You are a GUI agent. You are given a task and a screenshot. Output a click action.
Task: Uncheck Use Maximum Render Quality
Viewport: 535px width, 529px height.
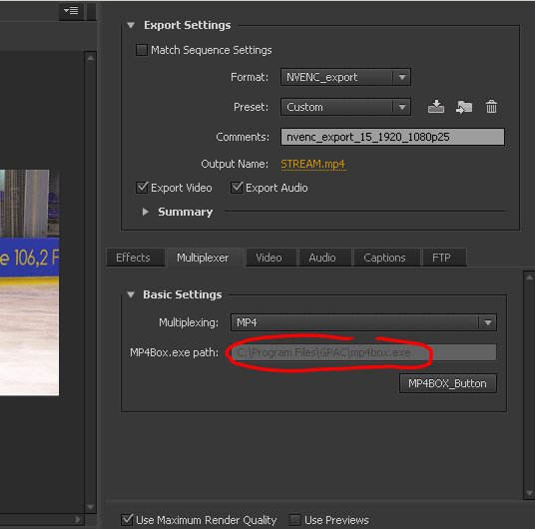click(x=127, y=520)
